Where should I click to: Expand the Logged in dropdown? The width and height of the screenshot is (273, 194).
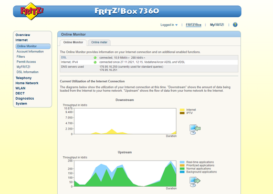pyautogui.click(x=169, y=25)
